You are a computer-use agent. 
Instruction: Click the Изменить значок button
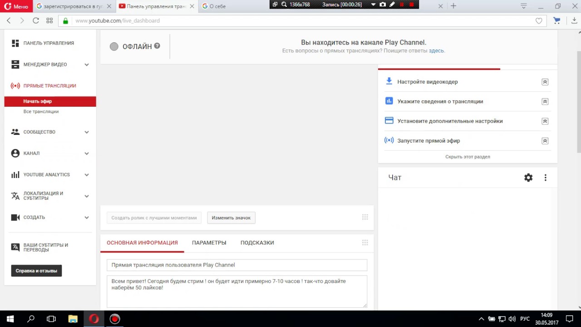tap(231, 218)
